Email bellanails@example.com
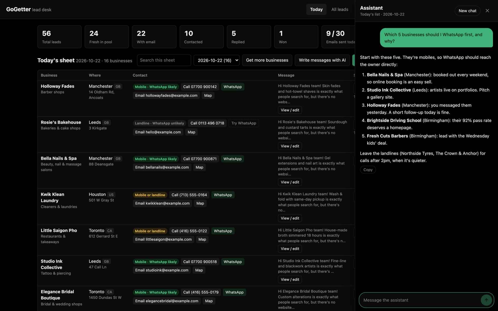498x311 pixels. 162,167
